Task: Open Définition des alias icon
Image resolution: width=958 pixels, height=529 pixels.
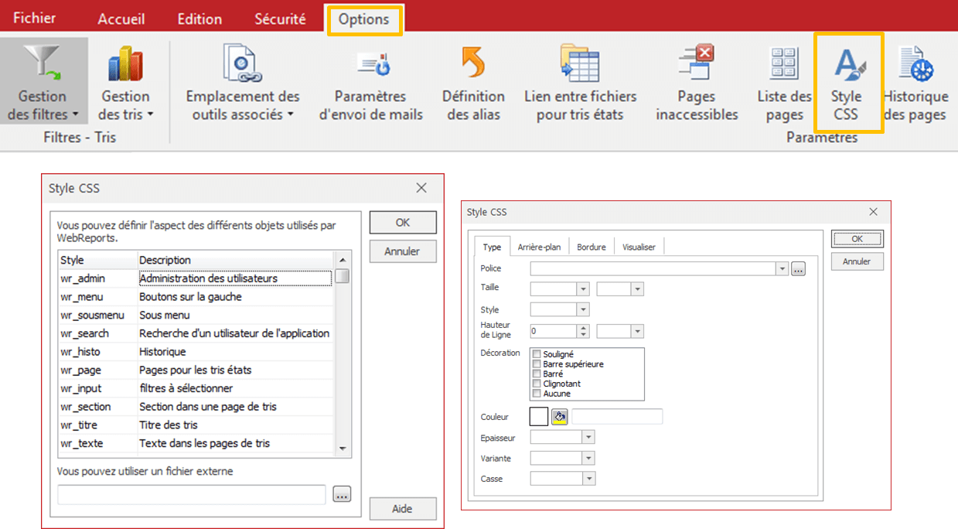Action: pyautogui.click(x=472, y=63)
